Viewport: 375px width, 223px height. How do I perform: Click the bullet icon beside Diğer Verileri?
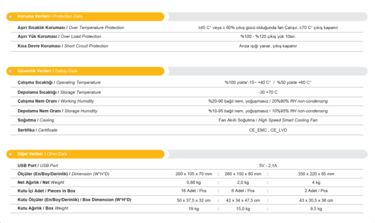coord(10,154)
